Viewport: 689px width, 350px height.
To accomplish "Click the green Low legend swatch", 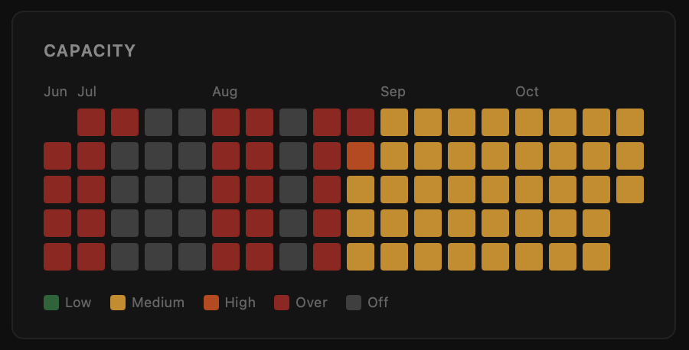I will tap(51, 303).
